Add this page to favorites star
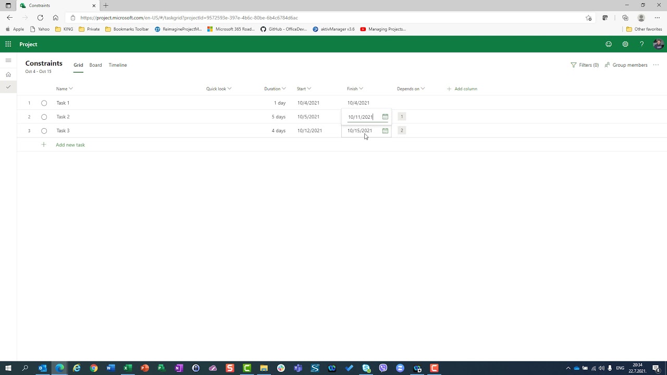 588,18
